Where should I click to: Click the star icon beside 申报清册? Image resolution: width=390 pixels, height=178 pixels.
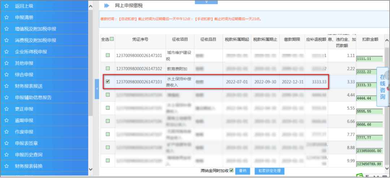click(7, 17)
